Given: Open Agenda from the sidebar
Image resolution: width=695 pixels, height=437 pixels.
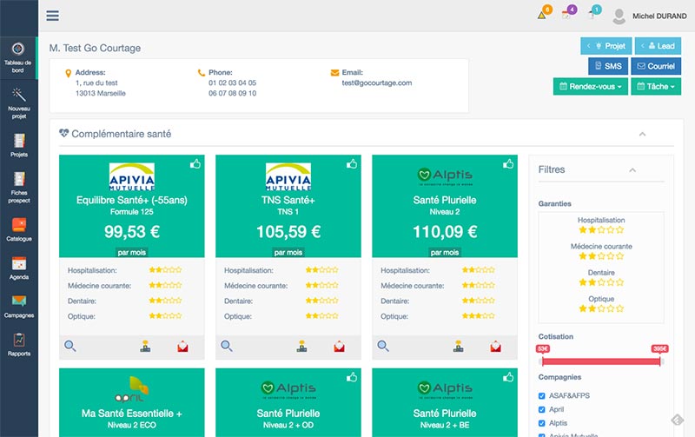Looking at the screenshot, I should pyautogui.click(x=18, y=268).
